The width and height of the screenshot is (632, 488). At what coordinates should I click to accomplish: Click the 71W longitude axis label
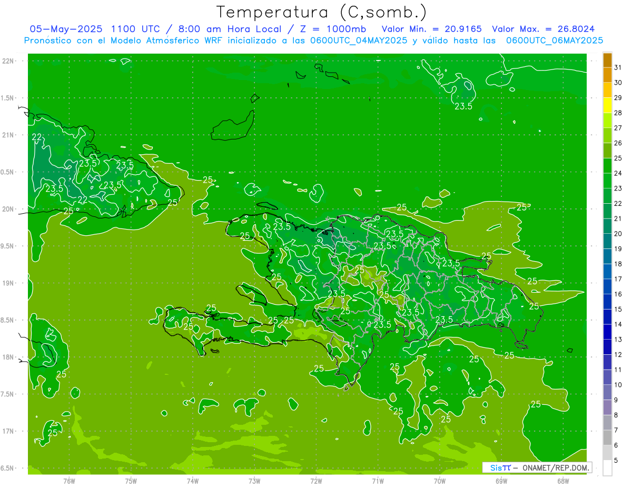(378, 481)
